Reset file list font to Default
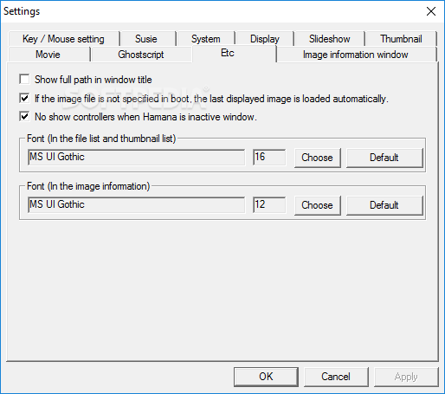Viewport: 445px width, 394px height. [384, 158]
